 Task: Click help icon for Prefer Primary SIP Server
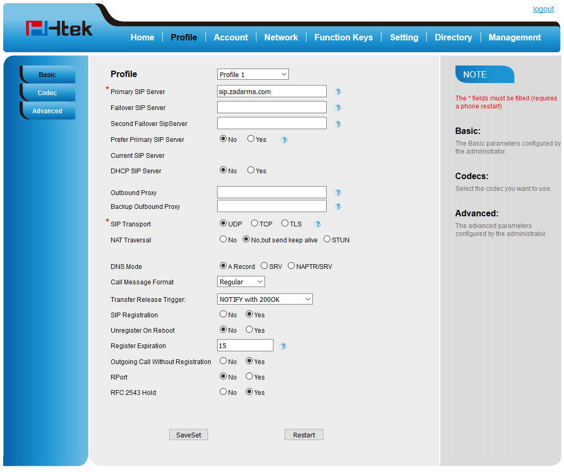coord(284,140)
